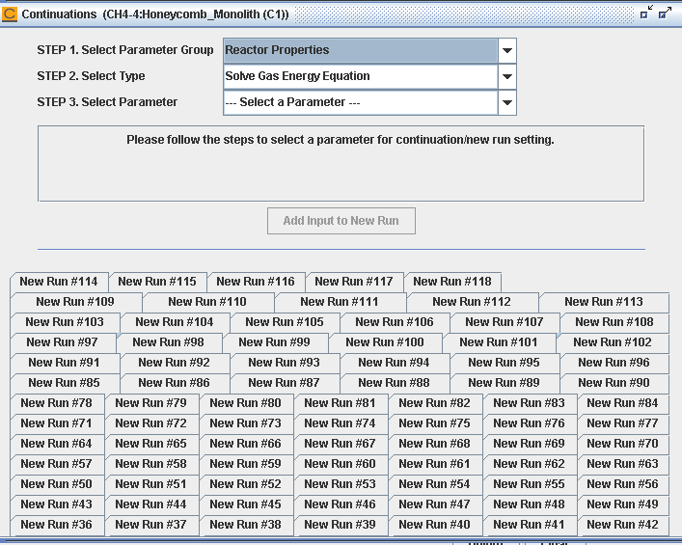Open the Select Type dropdown arrow

click(x=506, y=76)
